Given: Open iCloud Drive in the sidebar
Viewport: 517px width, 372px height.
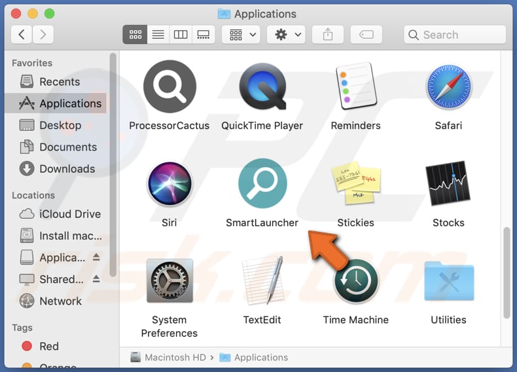Looking at the screenshot, I should 56,214.
